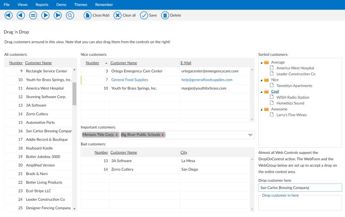Collapse the Cool tree node
This screenshot has width=345, height=217.
pos(261,92)
